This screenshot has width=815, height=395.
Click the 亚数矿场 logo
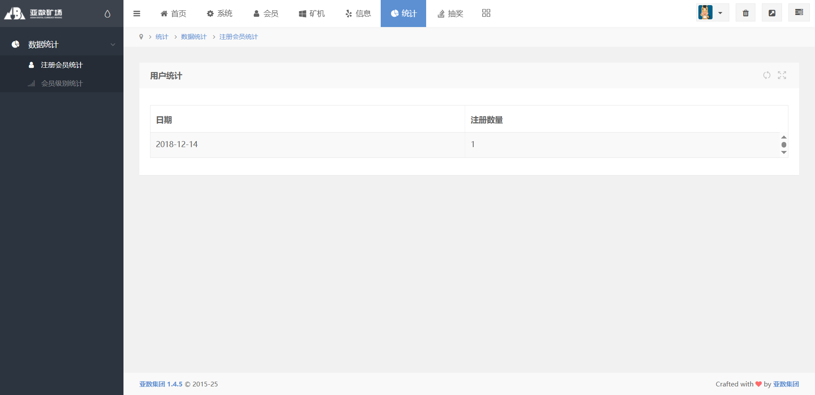[33, 13]
